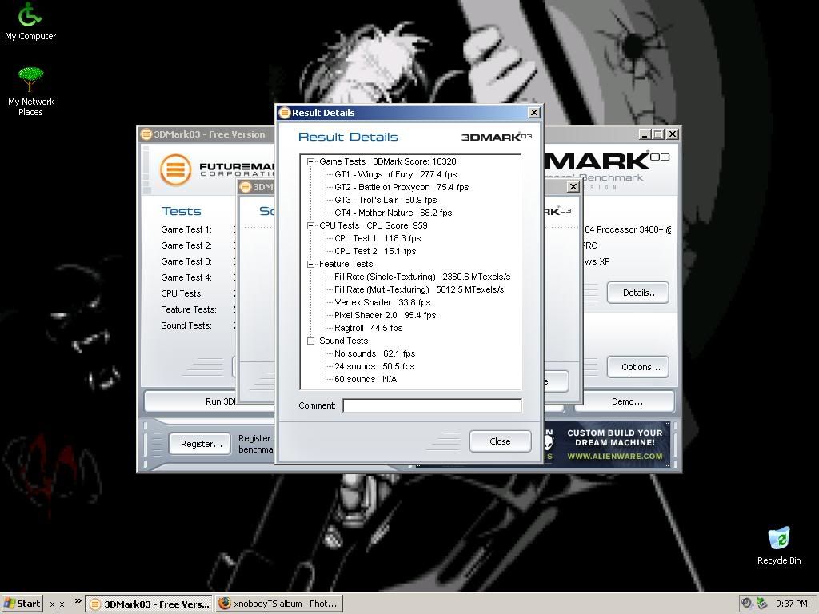Click the Windows Start flag icon
The height and width of the screenshot is (614, 819).
coord(9,604)
